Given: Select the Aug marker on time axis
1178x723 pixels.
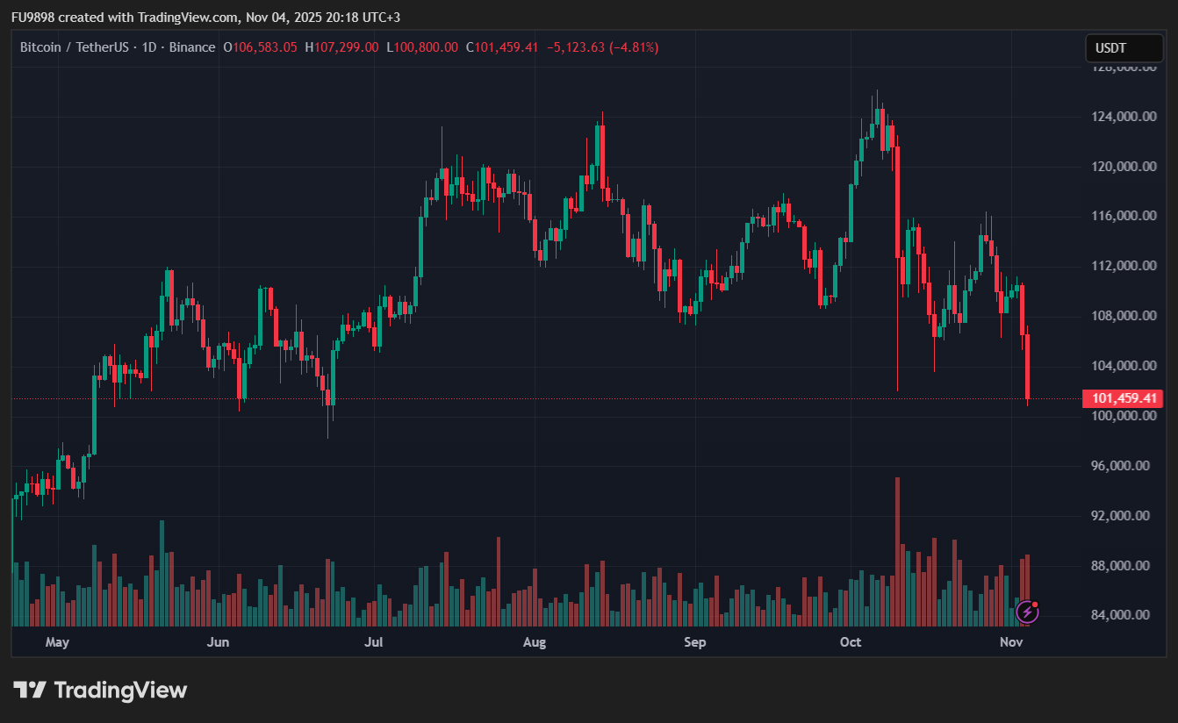Looking at the screenshot, I should pyautogui.click(x=534, y=642).
